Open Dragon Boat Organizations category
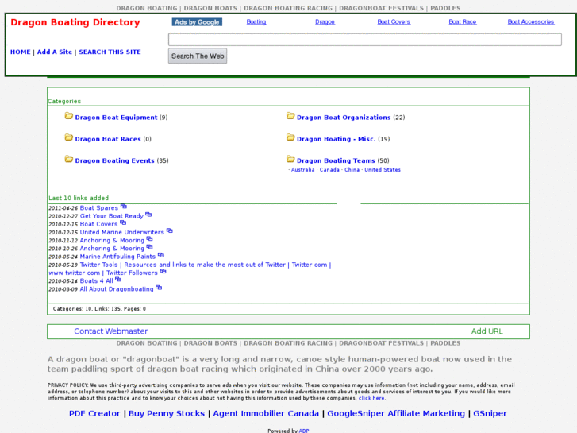Image resolution: width=577 pixels, height=433 pixels. coord(344,118)
